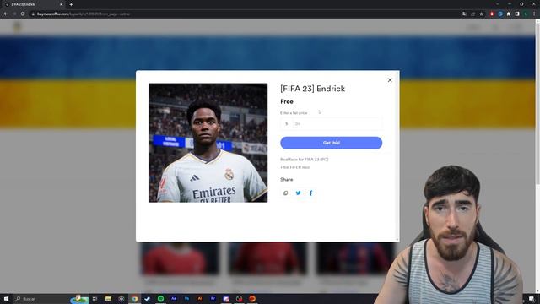Open the Windows Start menu
The height and width of the screenshot is (304, 540).
[x=6, y=298]
